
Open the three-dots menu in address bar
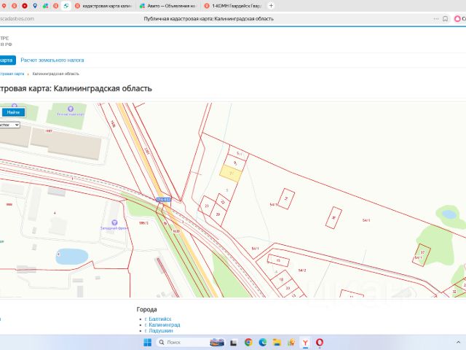436,19
